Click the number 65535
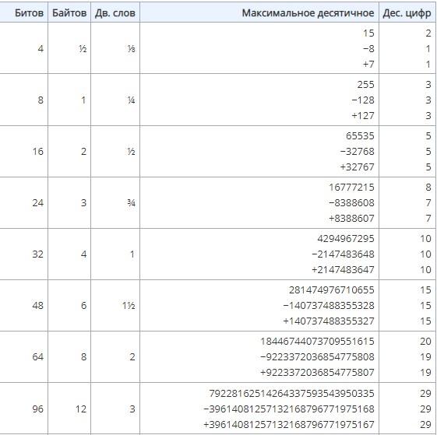Image resolution: width=437 pixels, height=435 pixels. pos(360,136)
